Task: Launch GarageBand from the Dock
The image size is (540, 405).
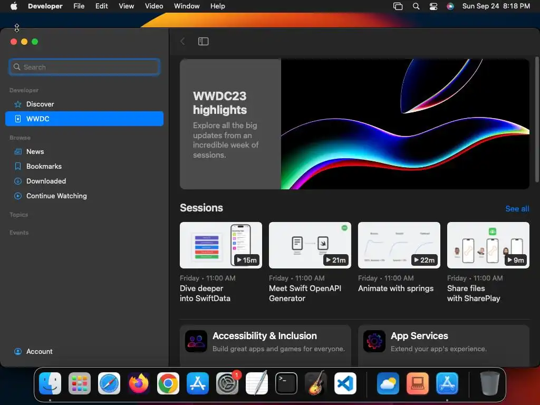Action: pyautogui.click(x=316, y=383)
